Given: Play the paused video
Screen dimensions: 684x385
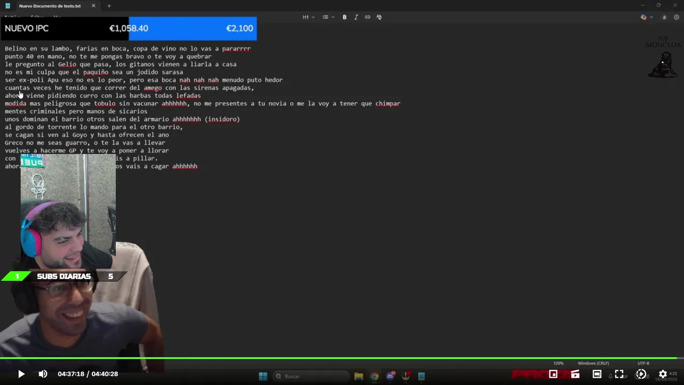Looking at the screenshot, I should tap(21, 374).
